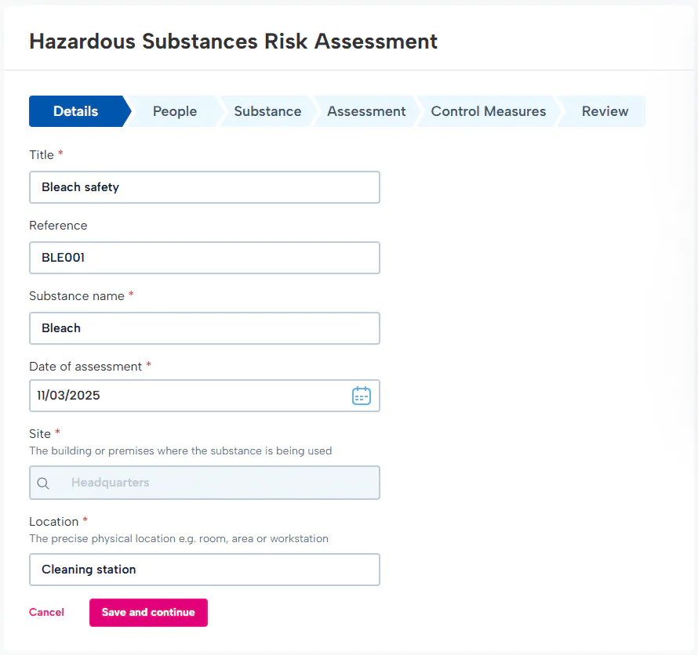Navigate to the Review step tab
This screenshot has width=698, height=655.
[605, 111]
